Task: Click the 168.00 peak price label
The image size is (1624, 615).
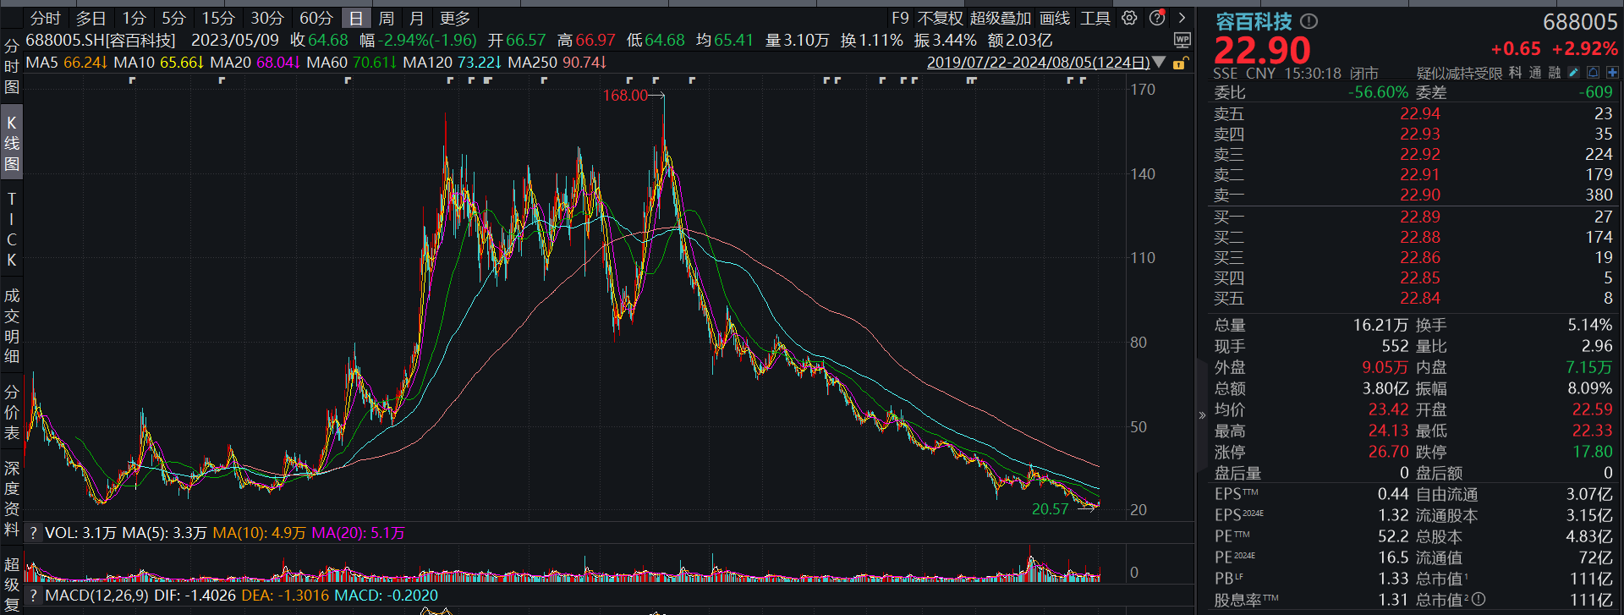Action: pyautogui.click(x=624, y=96)
